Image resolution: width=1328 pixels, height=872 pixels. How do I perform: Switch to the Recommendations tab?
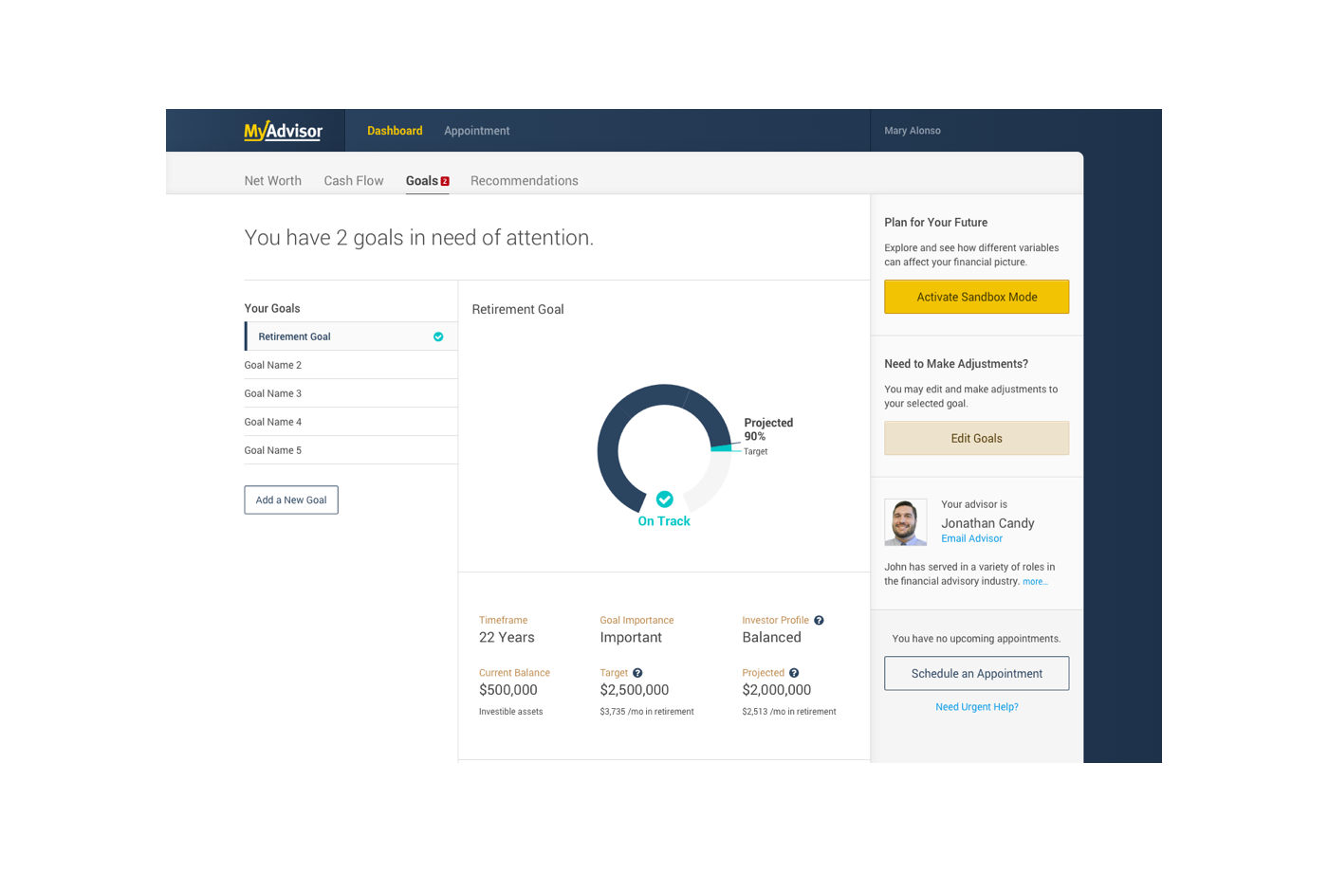pyautogui.click(x=524, y=181)
